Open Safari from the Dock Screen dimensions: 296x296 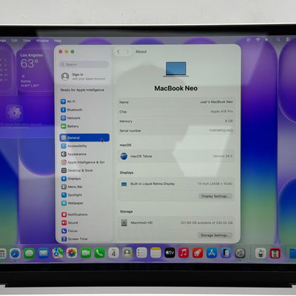click(x=15, y=253)
